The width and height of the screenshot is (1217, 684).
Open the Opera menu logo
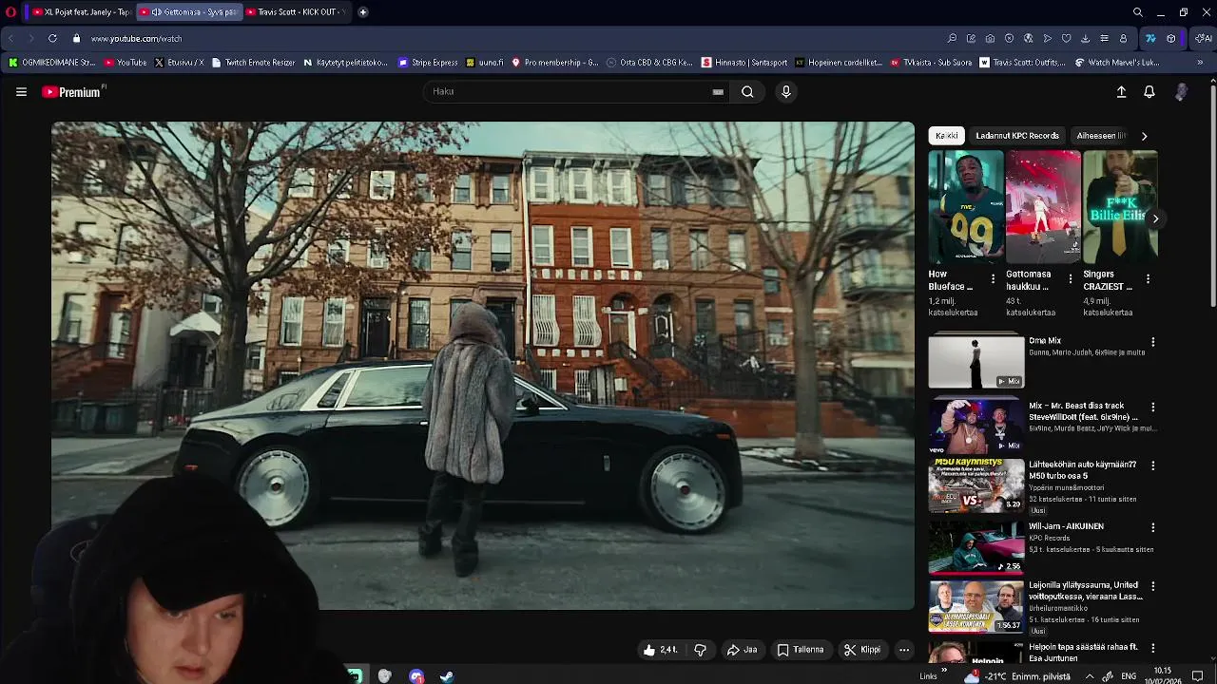pyautogui.click(x=11, y=12)
